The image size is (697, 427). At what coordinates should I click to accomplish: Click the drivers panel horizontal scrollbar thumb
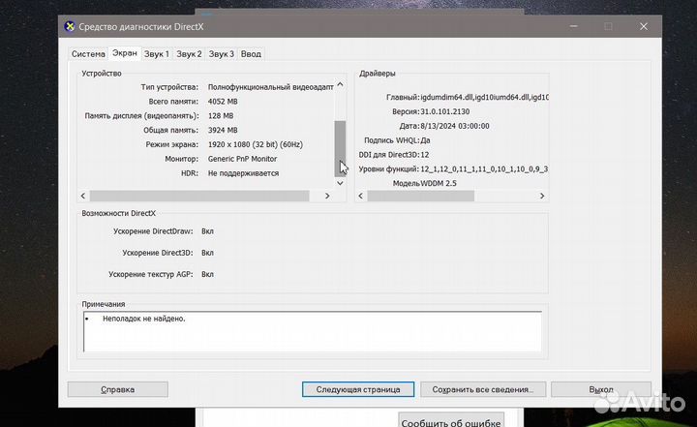pyautogui.click(x=420, y=196)
